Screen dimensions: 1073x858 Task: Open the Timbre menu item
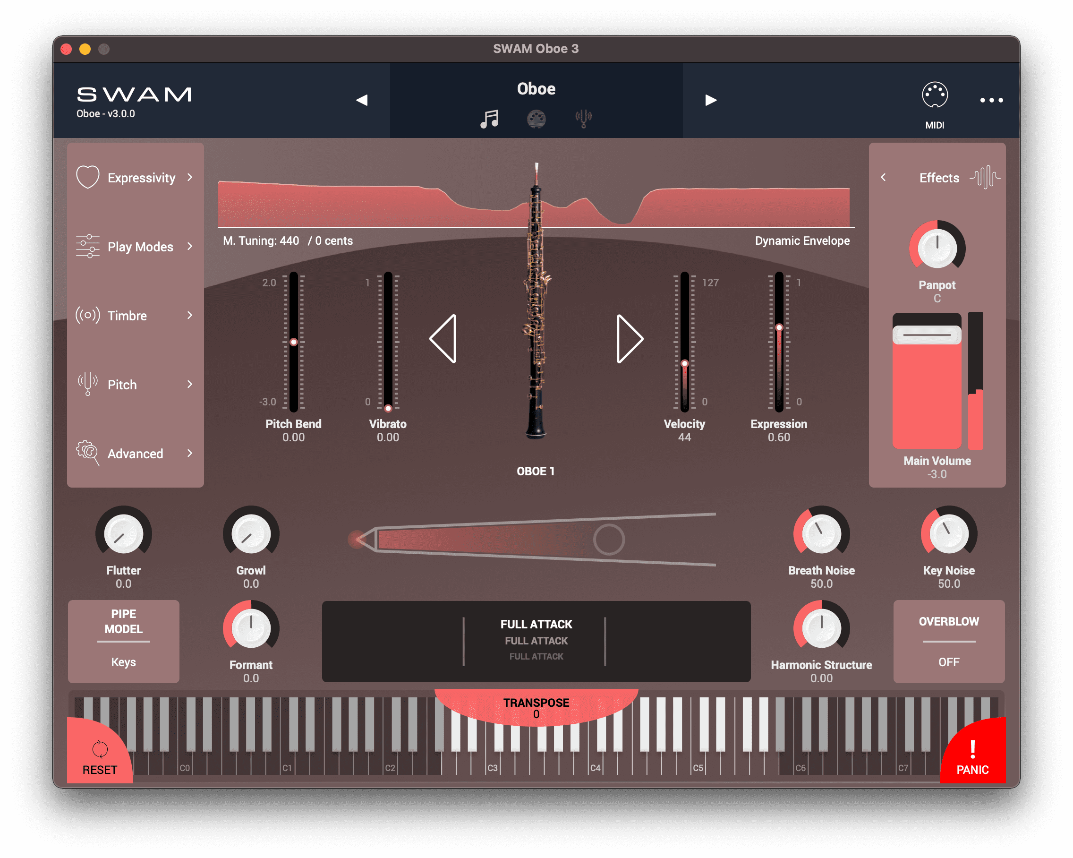click(x=135, y=315)
